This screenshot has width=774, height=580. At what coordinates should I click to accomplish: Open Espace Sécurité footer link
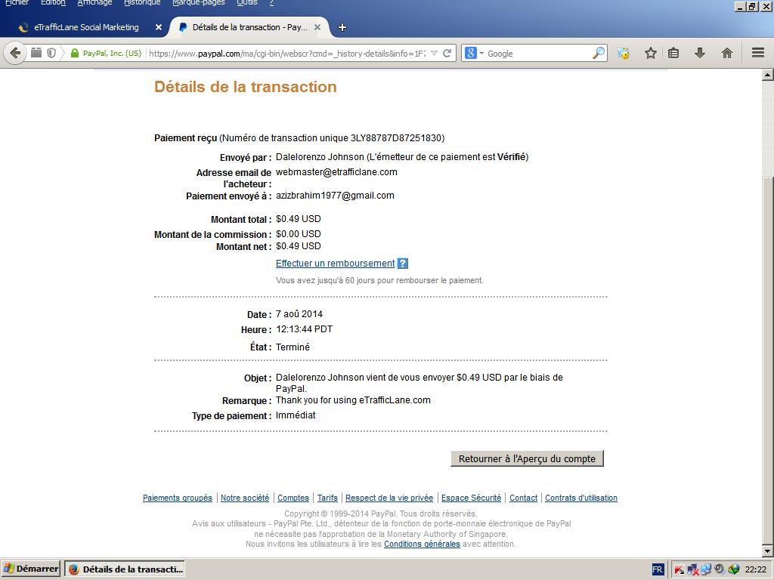pos(471,498)
